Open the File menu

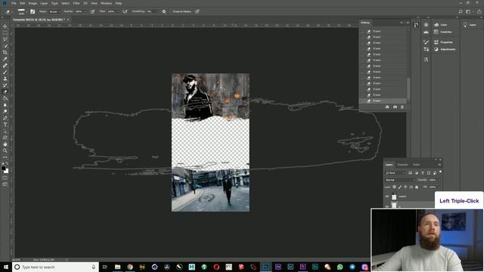point(14,3)
